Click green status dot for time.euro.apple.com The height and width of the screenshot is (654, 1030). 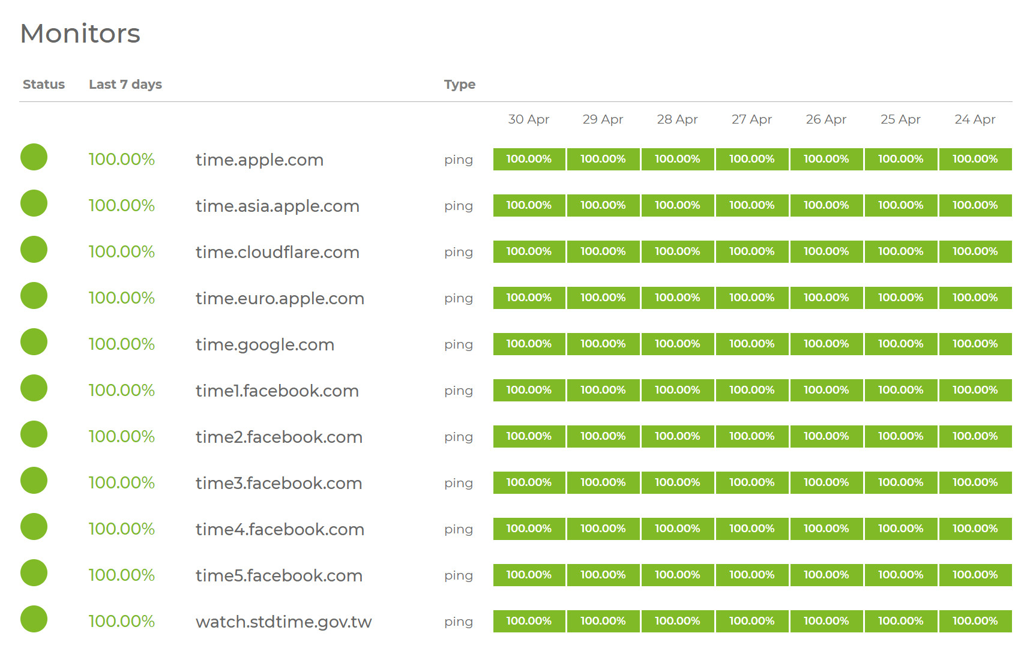point(34,296)
